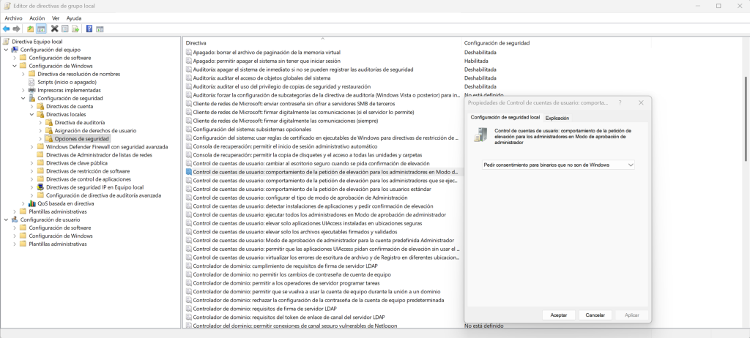Click the dialog's question mark help button

click(x=620, y=102)
